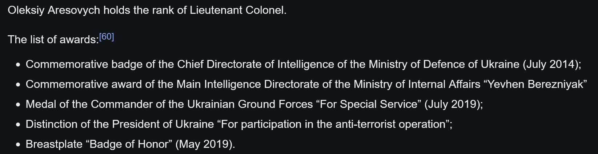The width and height of the screenshot is (598, 154).
Task: Select the first bullet about Commemorative badge
Action: click(303, 64)
